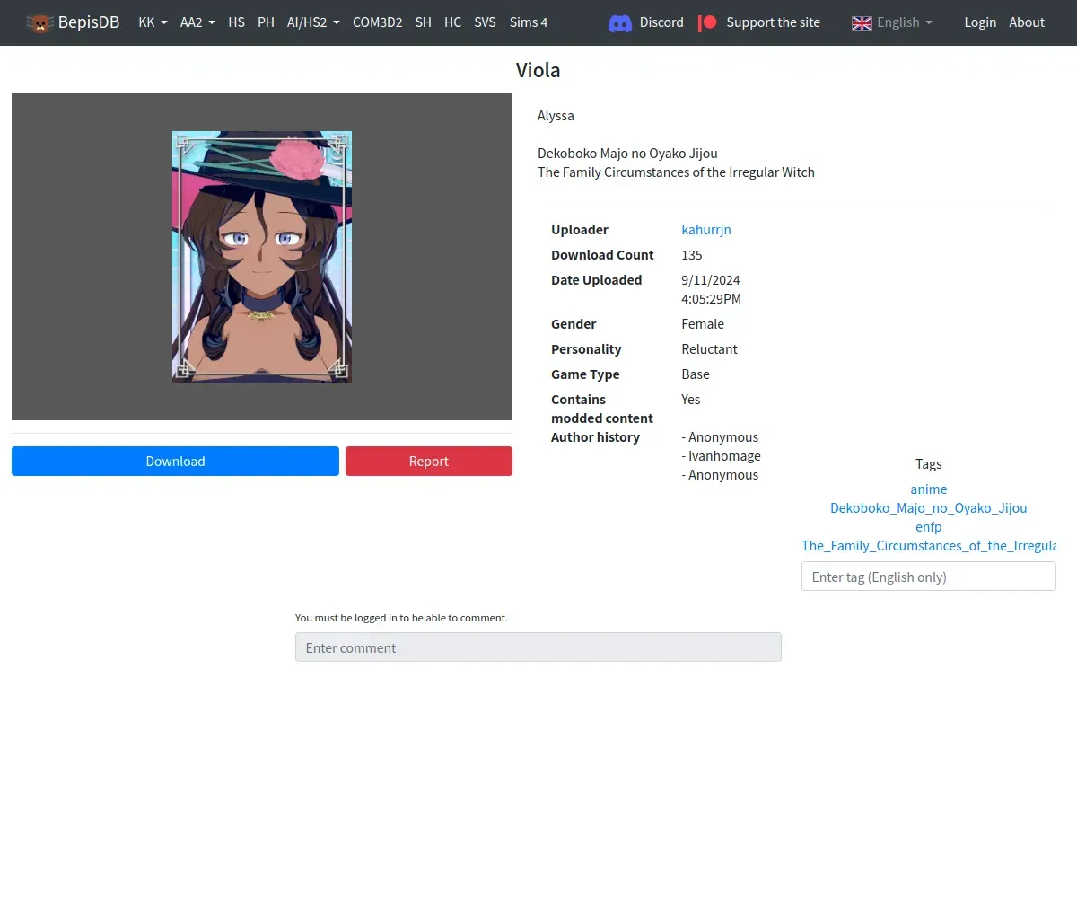Expand the AI/HS2 dropdown

pos(313,22)
